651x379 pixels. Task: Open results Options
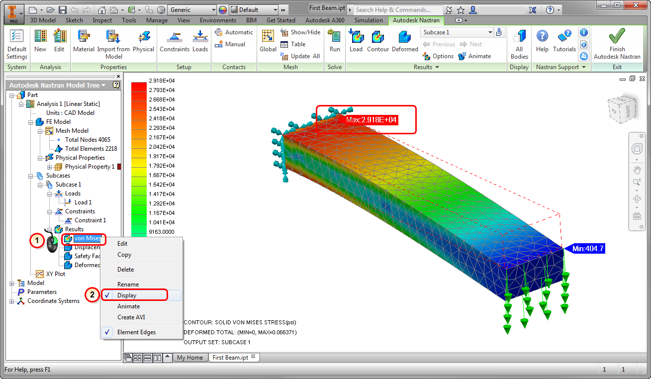point(438,56)
